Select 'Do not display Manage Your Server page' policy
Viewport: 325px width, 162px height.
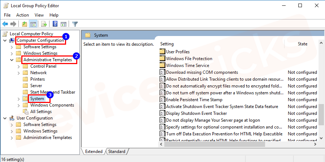(x=213, y=120)
